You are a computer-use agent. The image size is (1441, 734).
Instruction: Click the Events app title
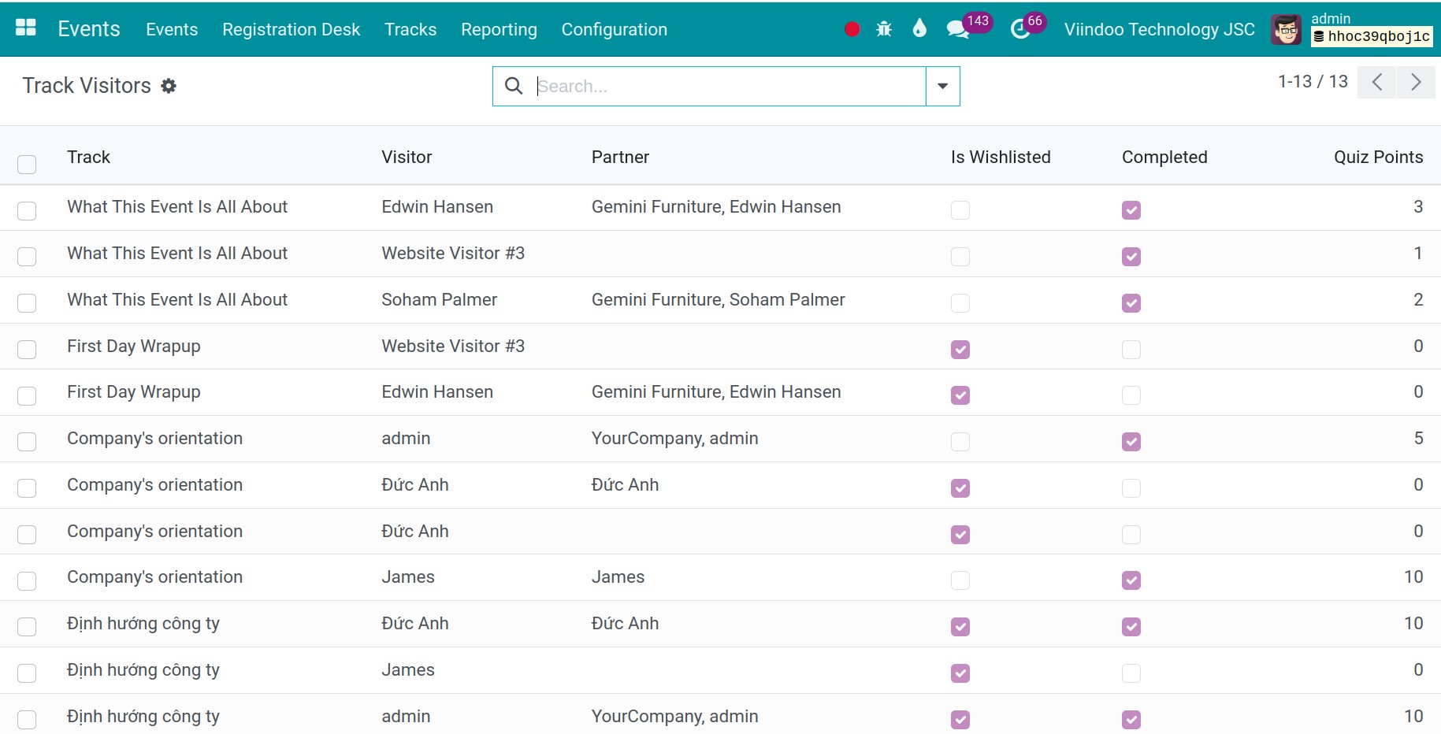[x=89, y=29]
